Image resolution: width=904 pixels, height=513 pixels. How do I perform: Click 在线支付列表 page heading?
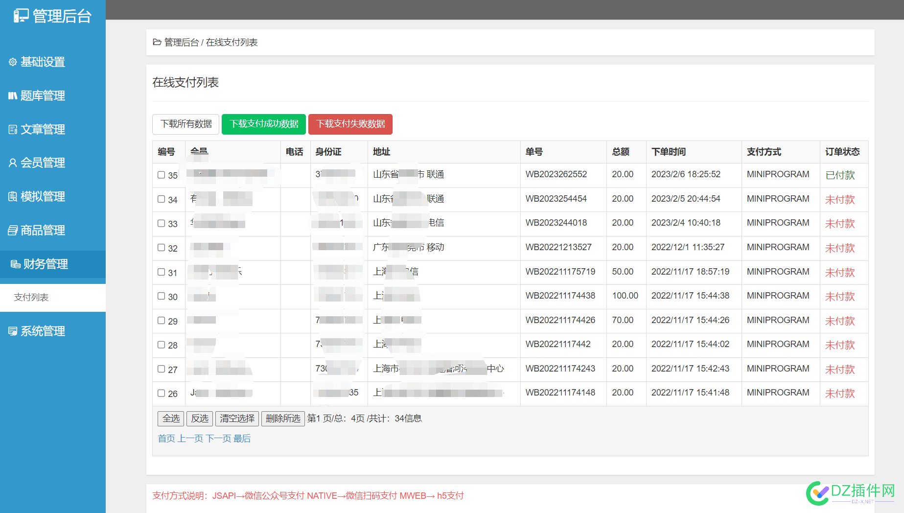tap(185, 82)
